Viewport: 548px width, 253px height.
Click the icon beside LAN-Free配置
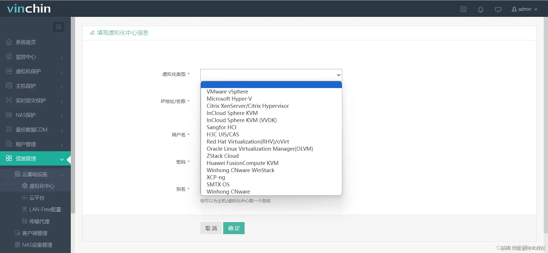point(25,209)
